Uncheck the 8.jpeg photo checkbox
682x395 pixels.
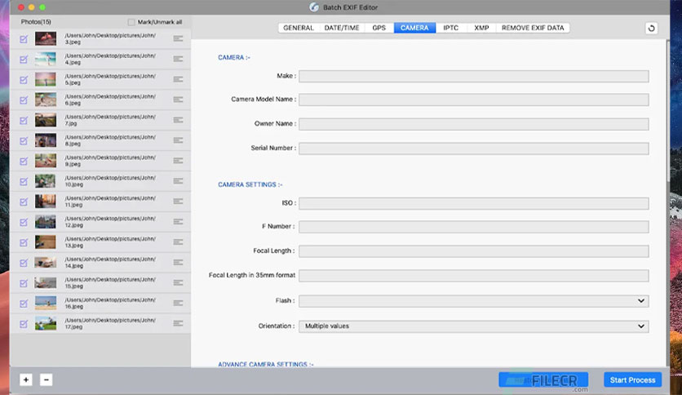(24, 140)
